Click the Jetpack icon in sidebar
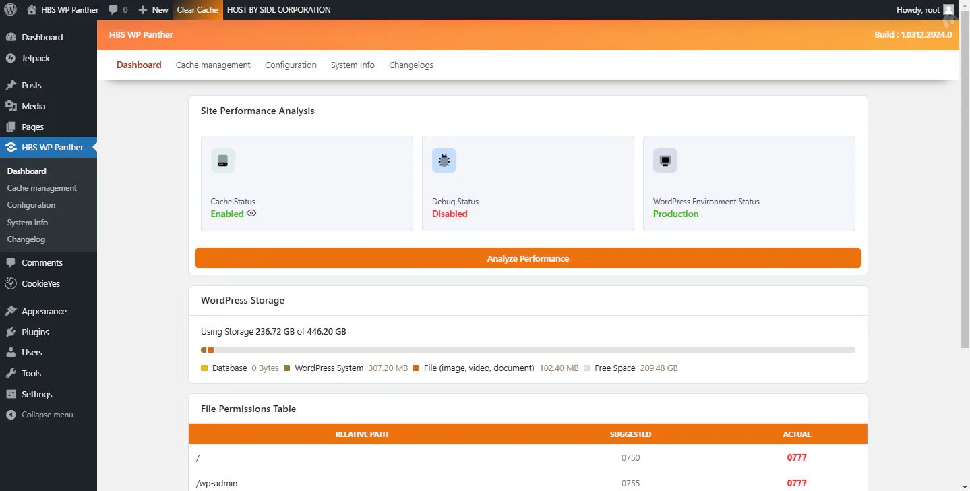The width and height of the screenshot is (970, 491). pyautogui.click(x=11, y=59)
